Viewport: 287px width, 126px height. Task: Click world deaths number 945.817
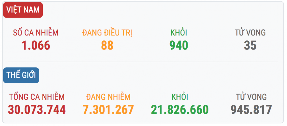coord(251,110)
